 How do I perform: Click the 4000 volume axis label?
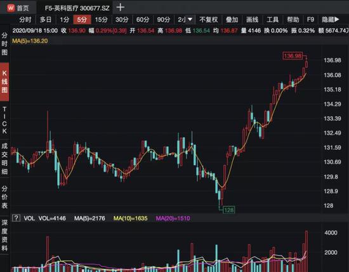(x=331, y=233)
